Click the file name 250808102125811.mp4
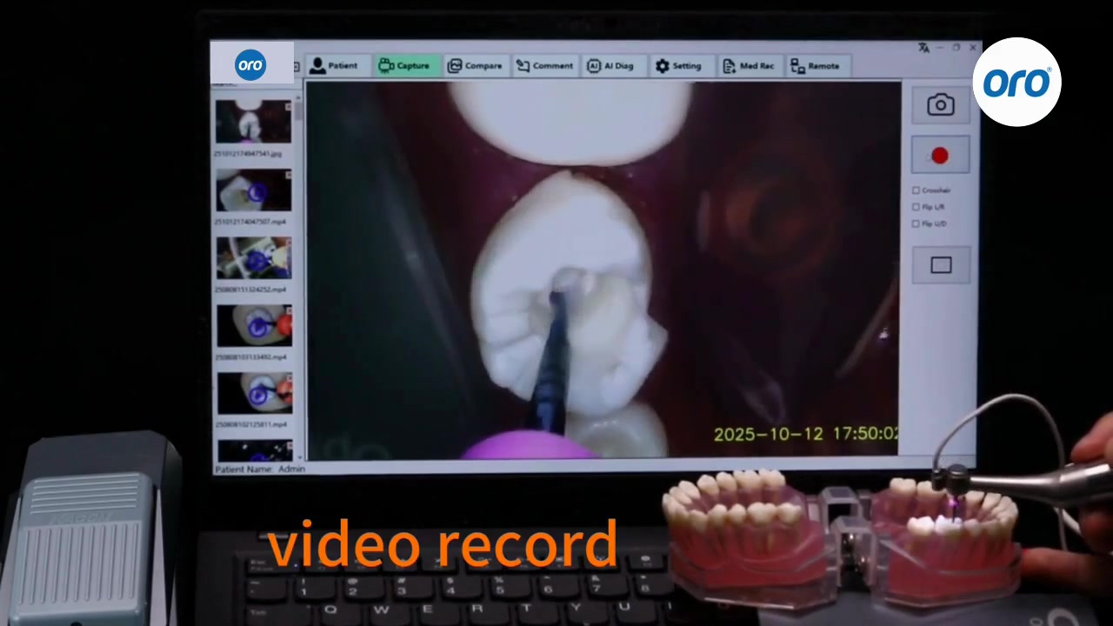 point(250,424)
